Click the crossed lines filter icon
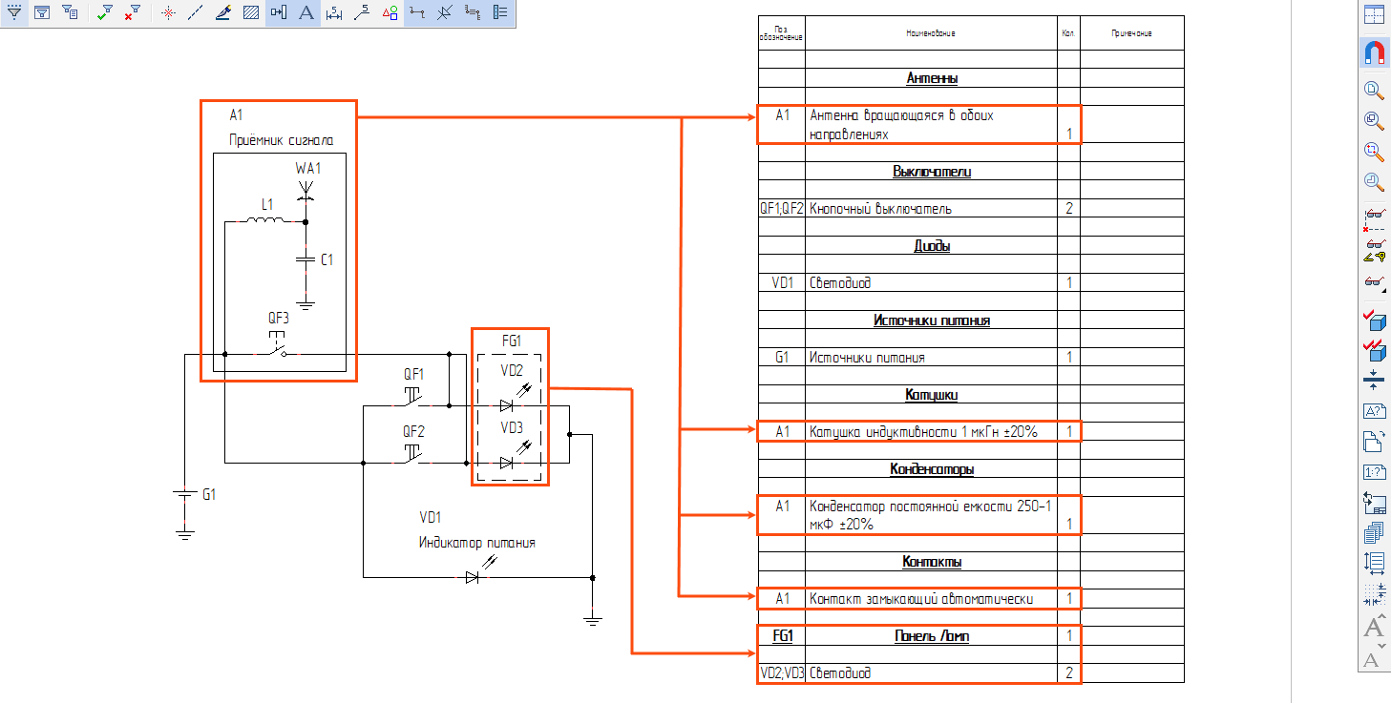 coord(445,12)
